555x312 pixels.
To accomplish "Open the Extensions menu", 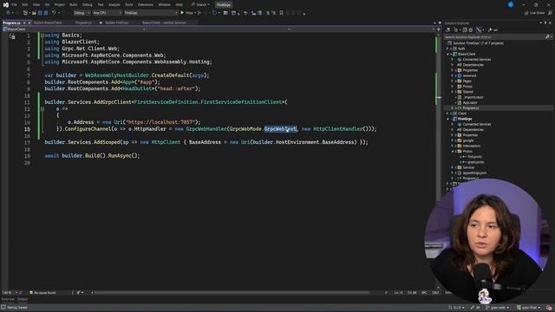I will click(146, 4).
